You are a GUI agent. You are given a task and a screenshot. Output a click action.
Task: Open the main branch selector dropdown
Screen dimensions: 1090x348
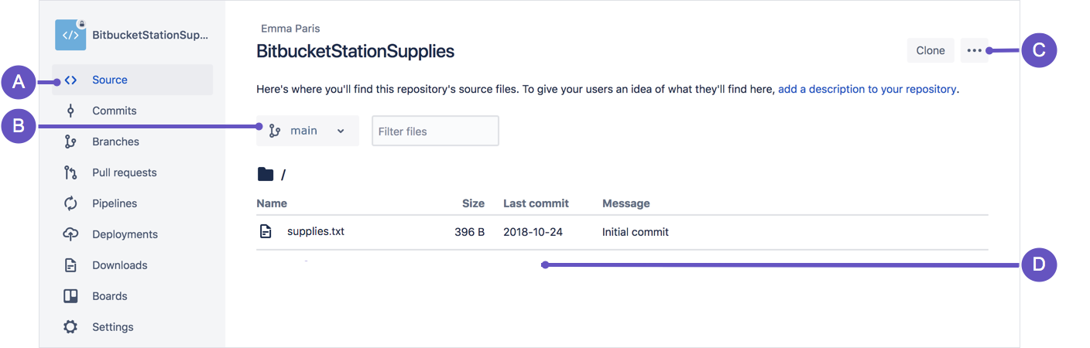pos(307,131)
